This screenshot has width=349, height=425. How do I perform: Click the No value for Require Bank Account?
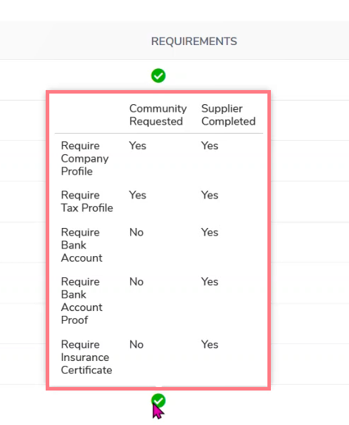tap(137, 232)
